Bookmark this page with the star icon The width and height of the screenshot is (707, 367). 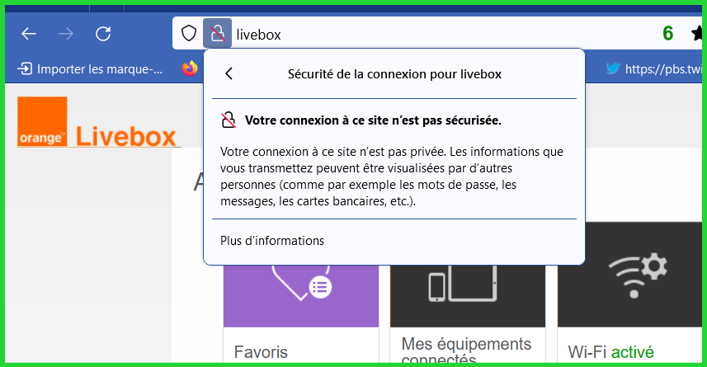(699, 34)
